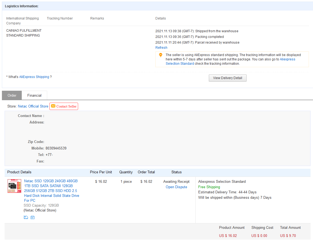The image size is (313, 241).
Task: Click the Product Details column header
Action: 19,172
